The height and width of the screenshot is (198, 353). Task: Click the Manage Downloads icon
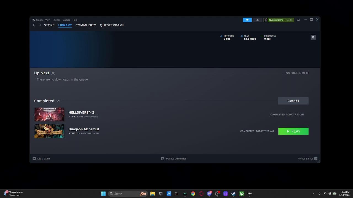click(163, 159)
